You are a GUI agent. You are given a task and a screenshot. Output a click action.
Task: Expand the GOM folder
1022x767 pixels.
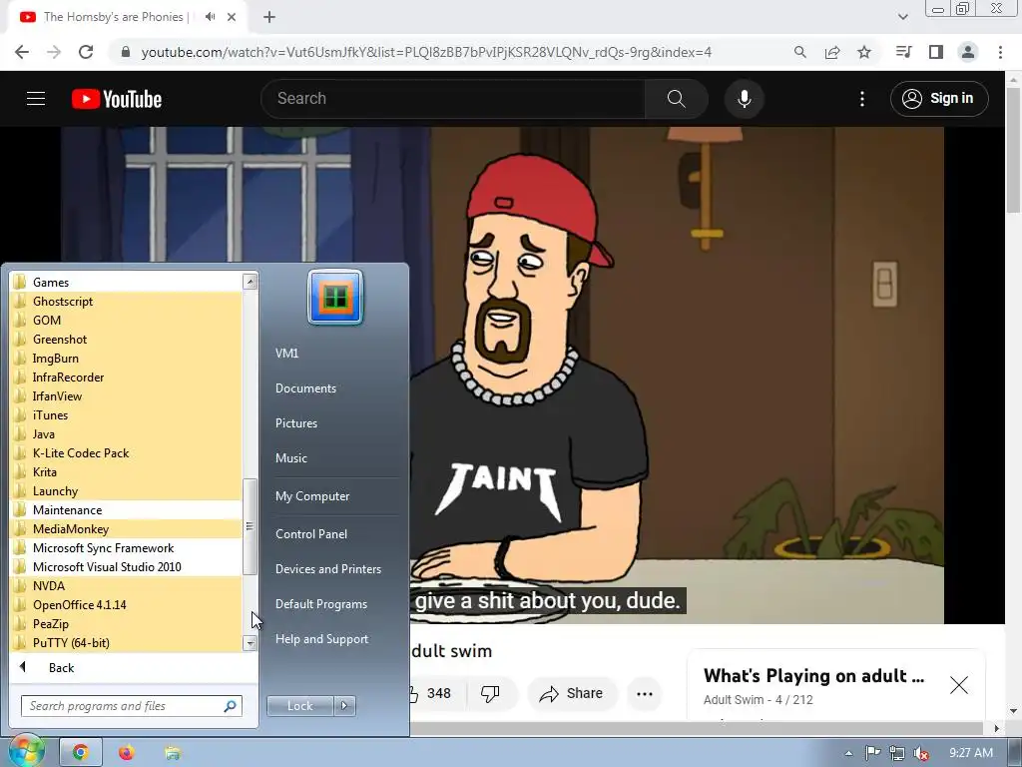[127, 321]
